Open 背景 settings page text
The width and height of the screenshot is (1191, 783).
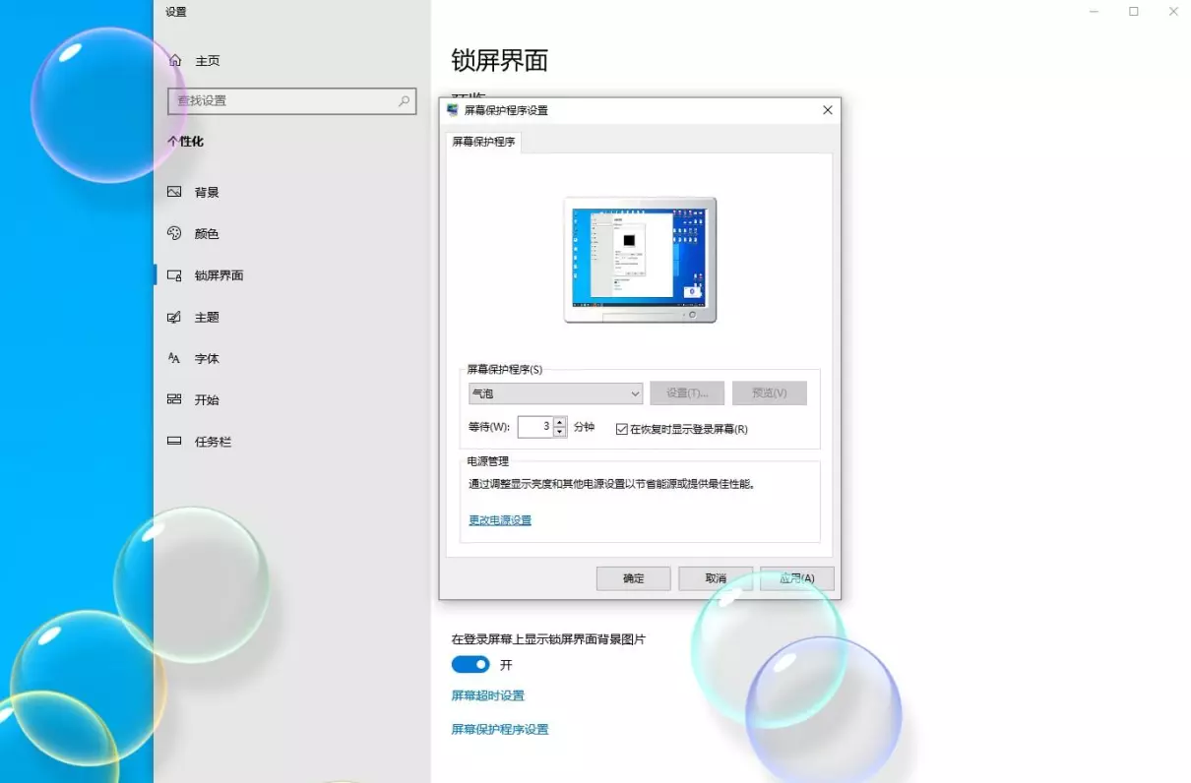[x=207, y=193]
